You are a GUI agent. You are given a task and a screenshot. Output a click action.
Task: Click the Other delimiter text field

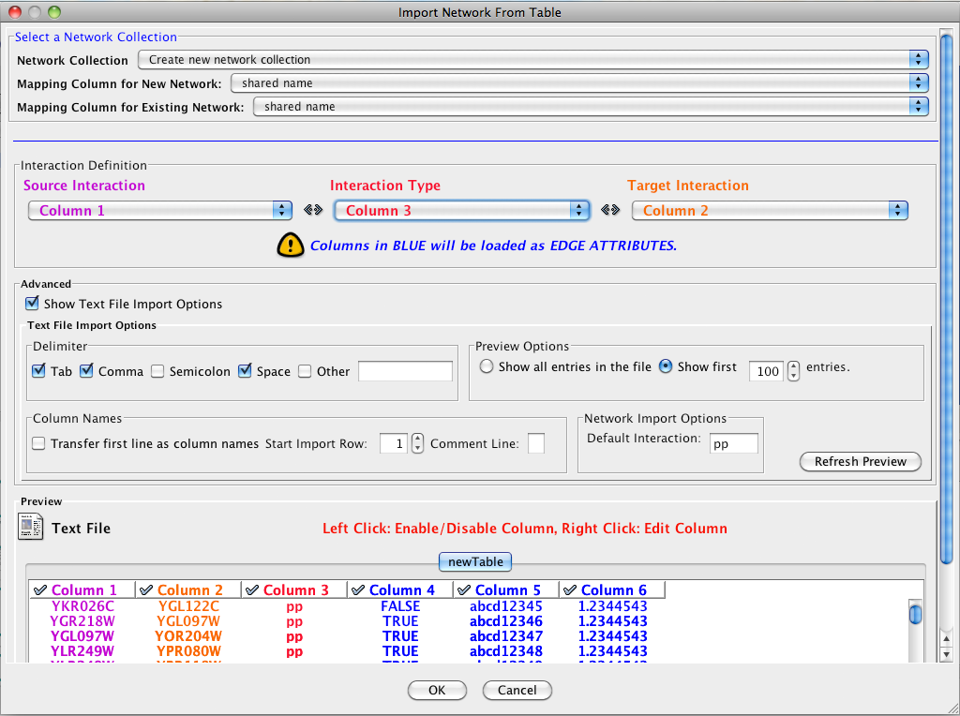point(405,371)
